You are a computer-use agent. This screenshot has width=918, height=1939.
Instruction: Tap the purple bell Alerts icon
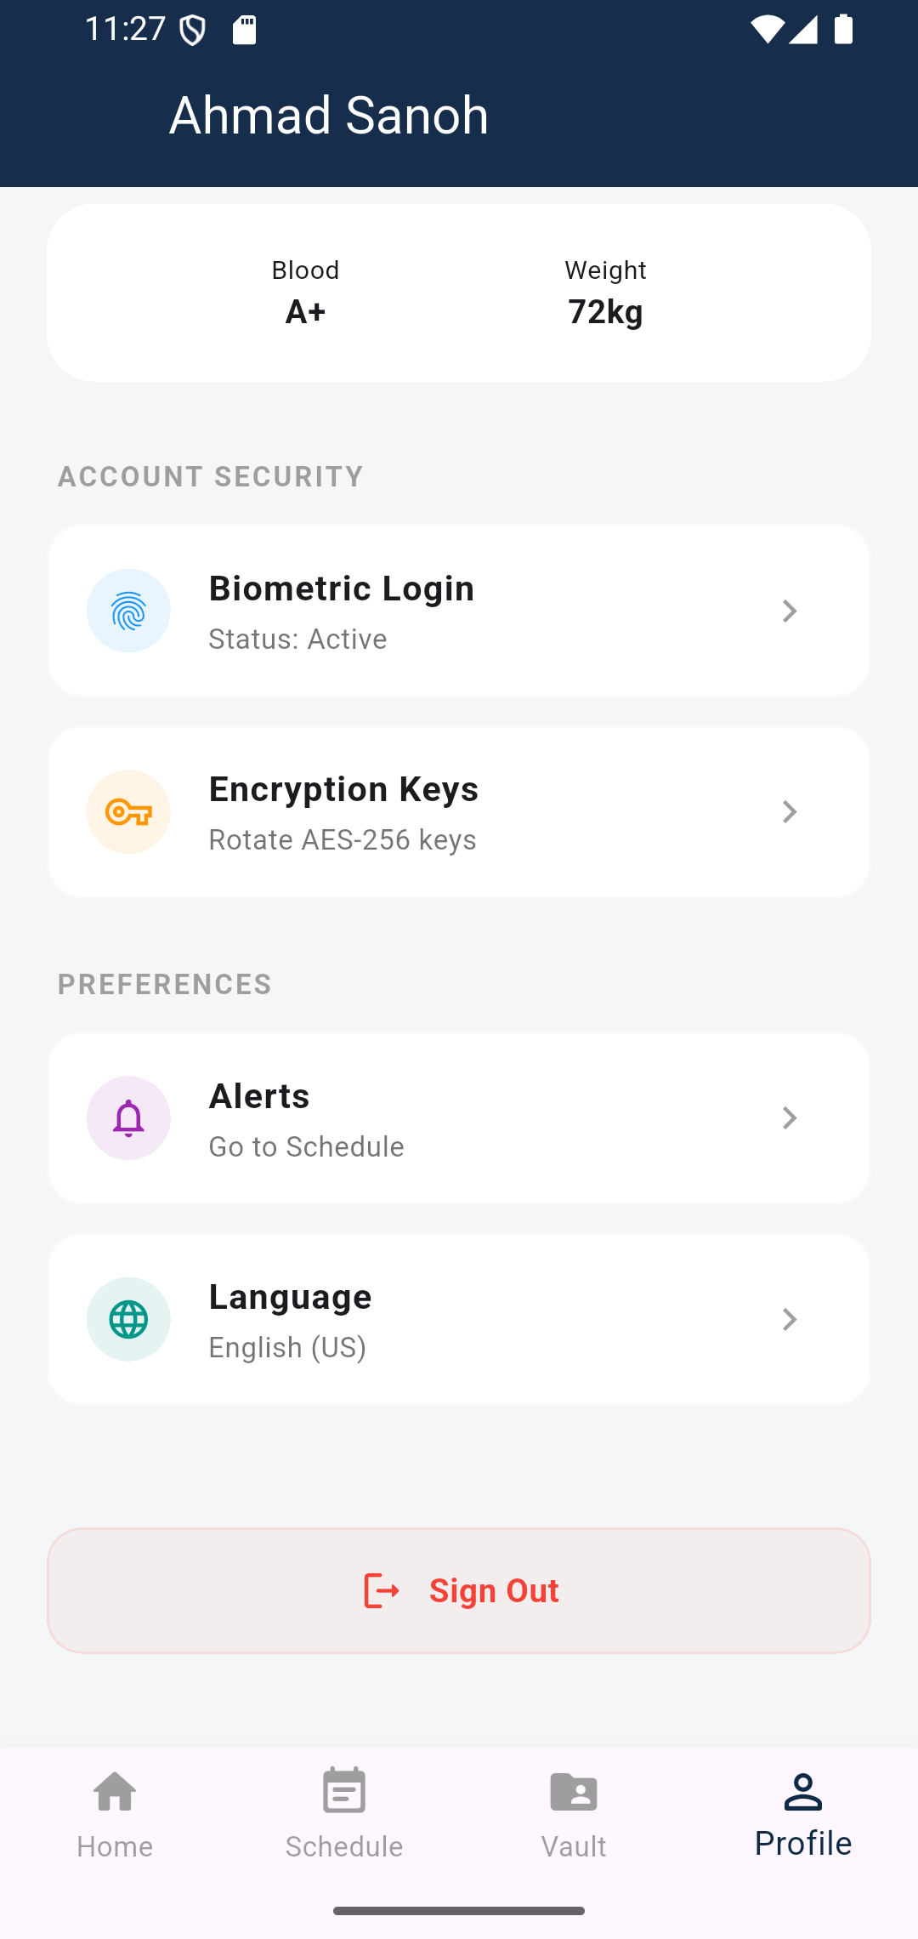(128, 1117)
